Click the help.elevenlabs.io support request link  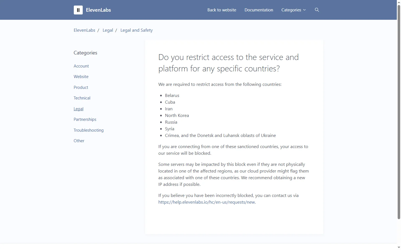(206, 202)
